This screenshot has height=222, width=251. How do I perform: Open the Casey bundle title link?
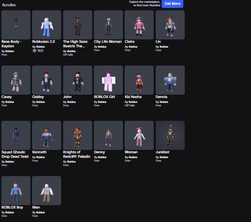tap(7, 97)
